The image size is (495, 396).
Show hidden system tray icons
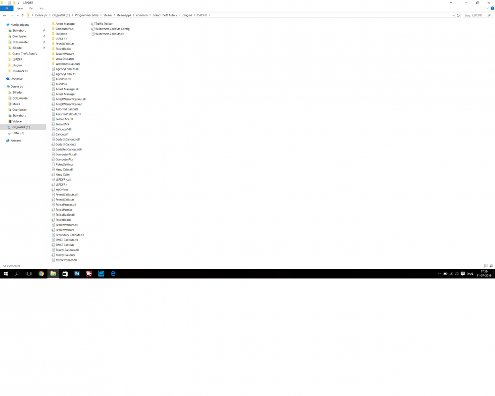[x=439, y=274]
